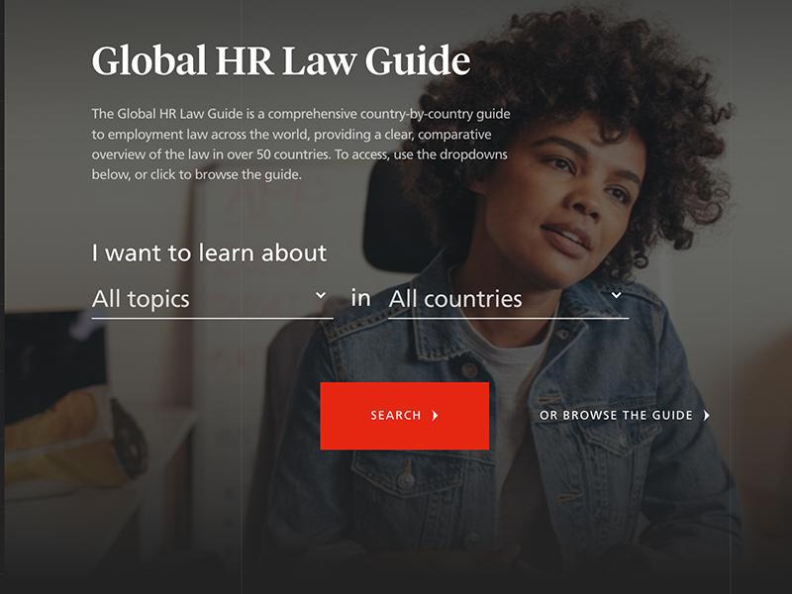792x594 pixels.
Task: Click the I want to learn about label
Action: click(x=209, y=252)
